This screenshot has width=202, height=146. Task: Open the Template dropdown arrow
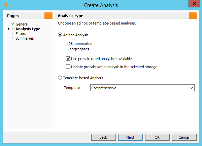tap(192, 88)
